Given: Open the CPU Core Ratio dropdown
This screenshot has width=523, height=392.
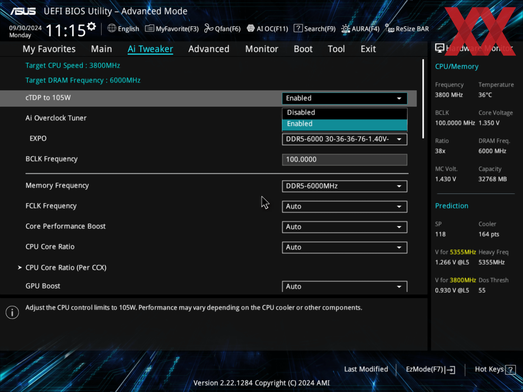Looking at the screenshot, I should [x=345, y=247].
